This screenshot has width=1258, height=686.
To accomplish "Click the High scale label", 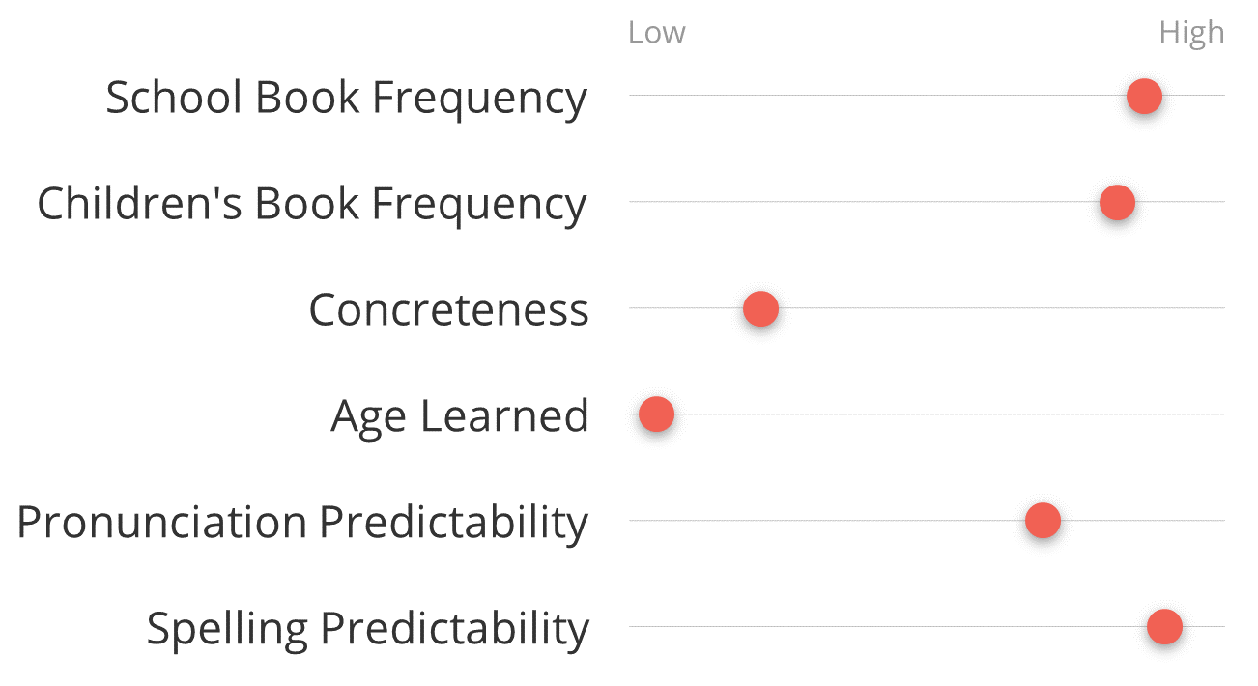I will 1191,33.
